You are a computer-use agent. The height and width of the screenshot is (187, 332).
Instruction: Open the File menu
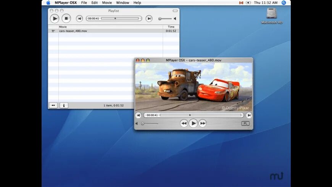tap(84, 3)
